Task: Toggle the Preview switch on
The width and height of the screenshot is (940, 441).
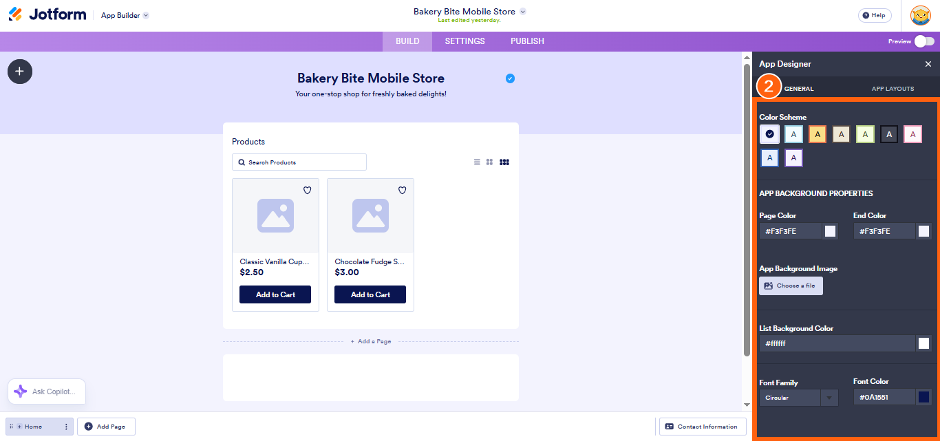Action: [923, 41]
